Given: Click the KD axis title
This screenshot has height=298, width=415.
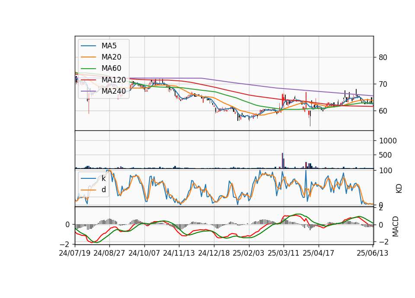Looking at the screenshot, I should click(x=399, y=189).
